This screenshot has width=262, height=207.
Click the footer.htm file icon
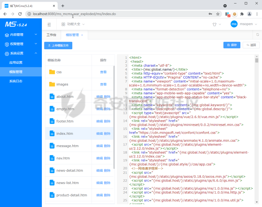52,121
